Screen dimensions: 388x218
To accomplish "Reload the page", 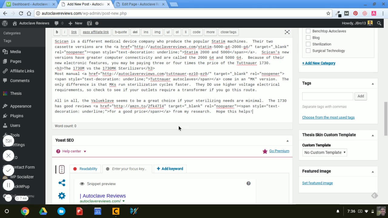I will [21, 13].
